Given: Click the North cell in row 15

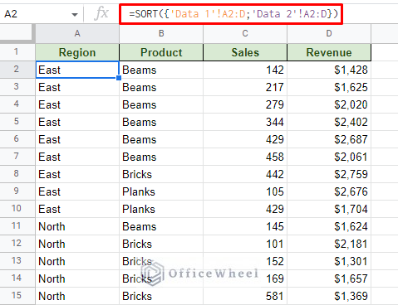Looking at the screenshot, I should [x=77, y=296].
